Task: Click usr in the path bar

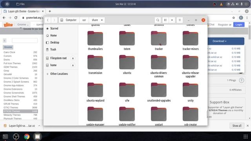Action: coord(84,20)
